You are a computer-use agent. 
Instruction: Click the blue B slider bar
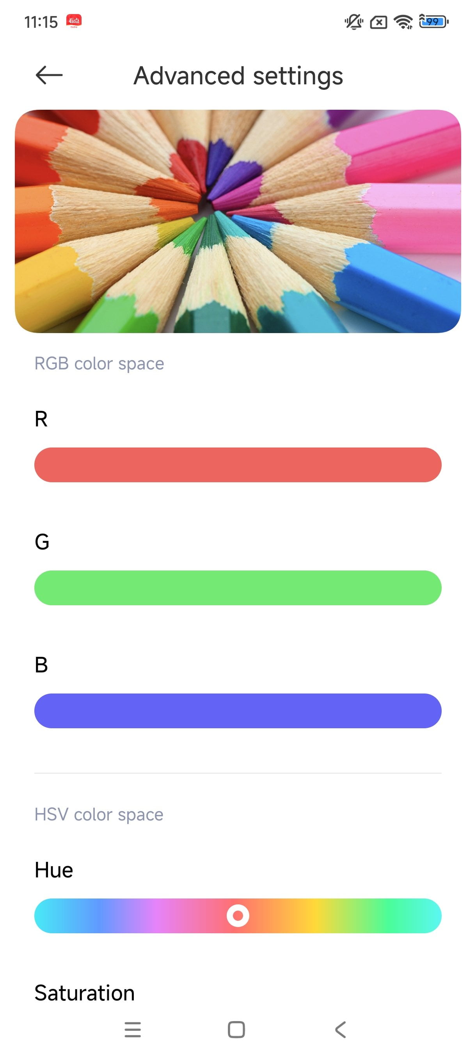[x=238, y=710]
